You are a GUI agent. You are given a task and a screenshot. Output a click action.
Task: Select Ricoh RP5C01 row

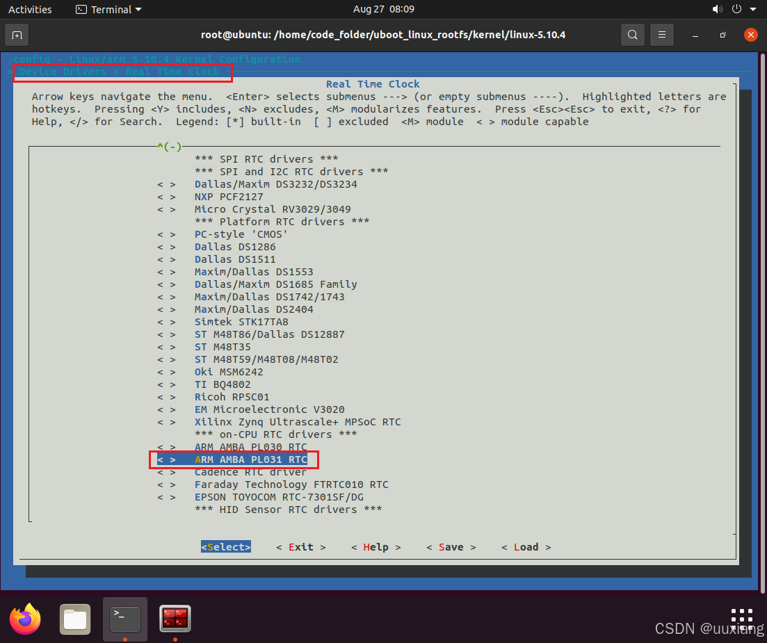[x=213, y=397]
